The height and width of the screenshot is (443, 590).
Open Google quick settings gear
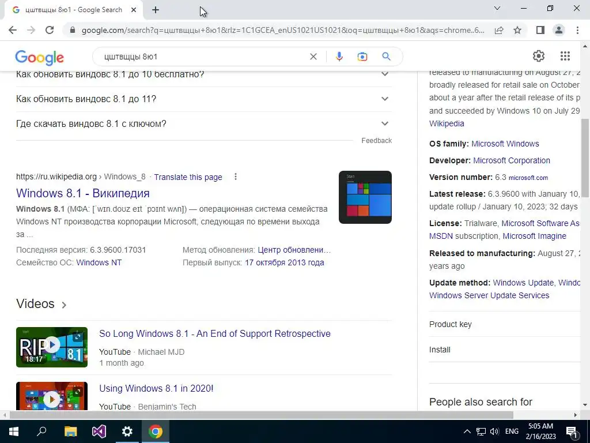(x=539, y=56)
